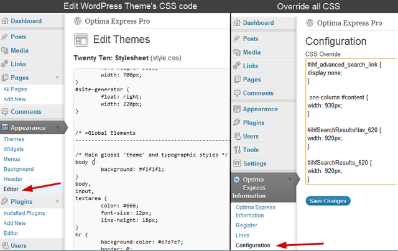This screenshot has width=398, height=251.
Task: Click the Edit Themes header icon
Action: pyautogui.click(x=81, y=40)
